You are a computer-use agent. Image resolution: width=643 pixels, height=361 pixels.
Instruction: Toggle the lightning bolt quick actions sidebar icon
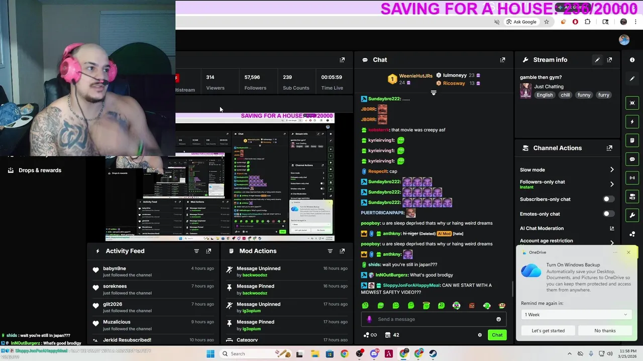(632, 121)
